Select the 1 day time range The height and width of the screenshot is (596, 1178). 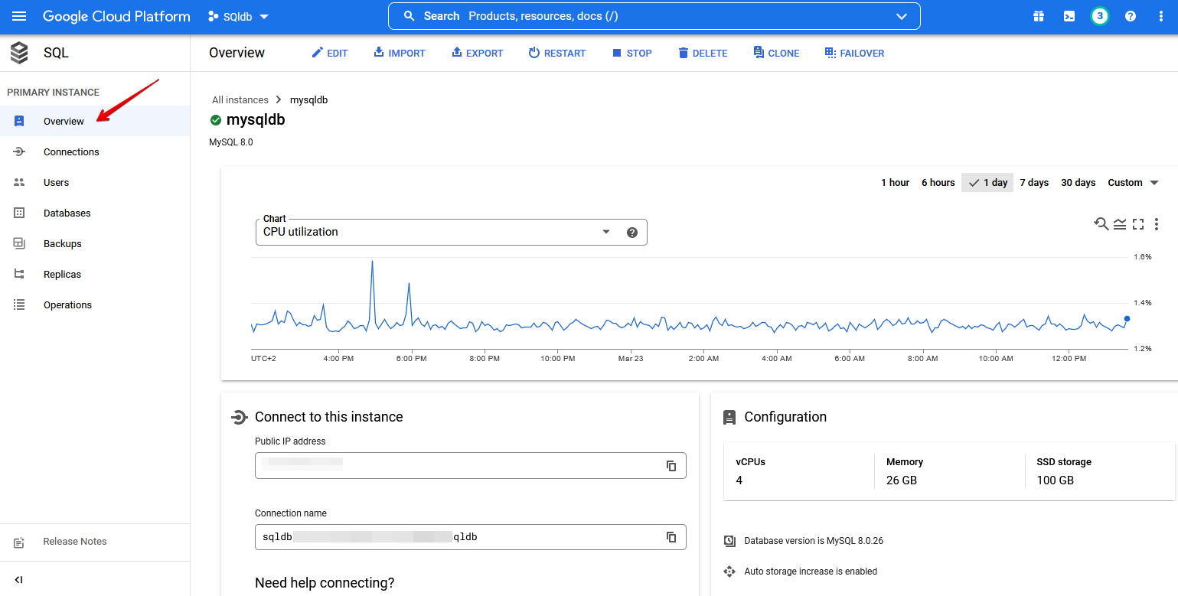(x=987, y=183)
